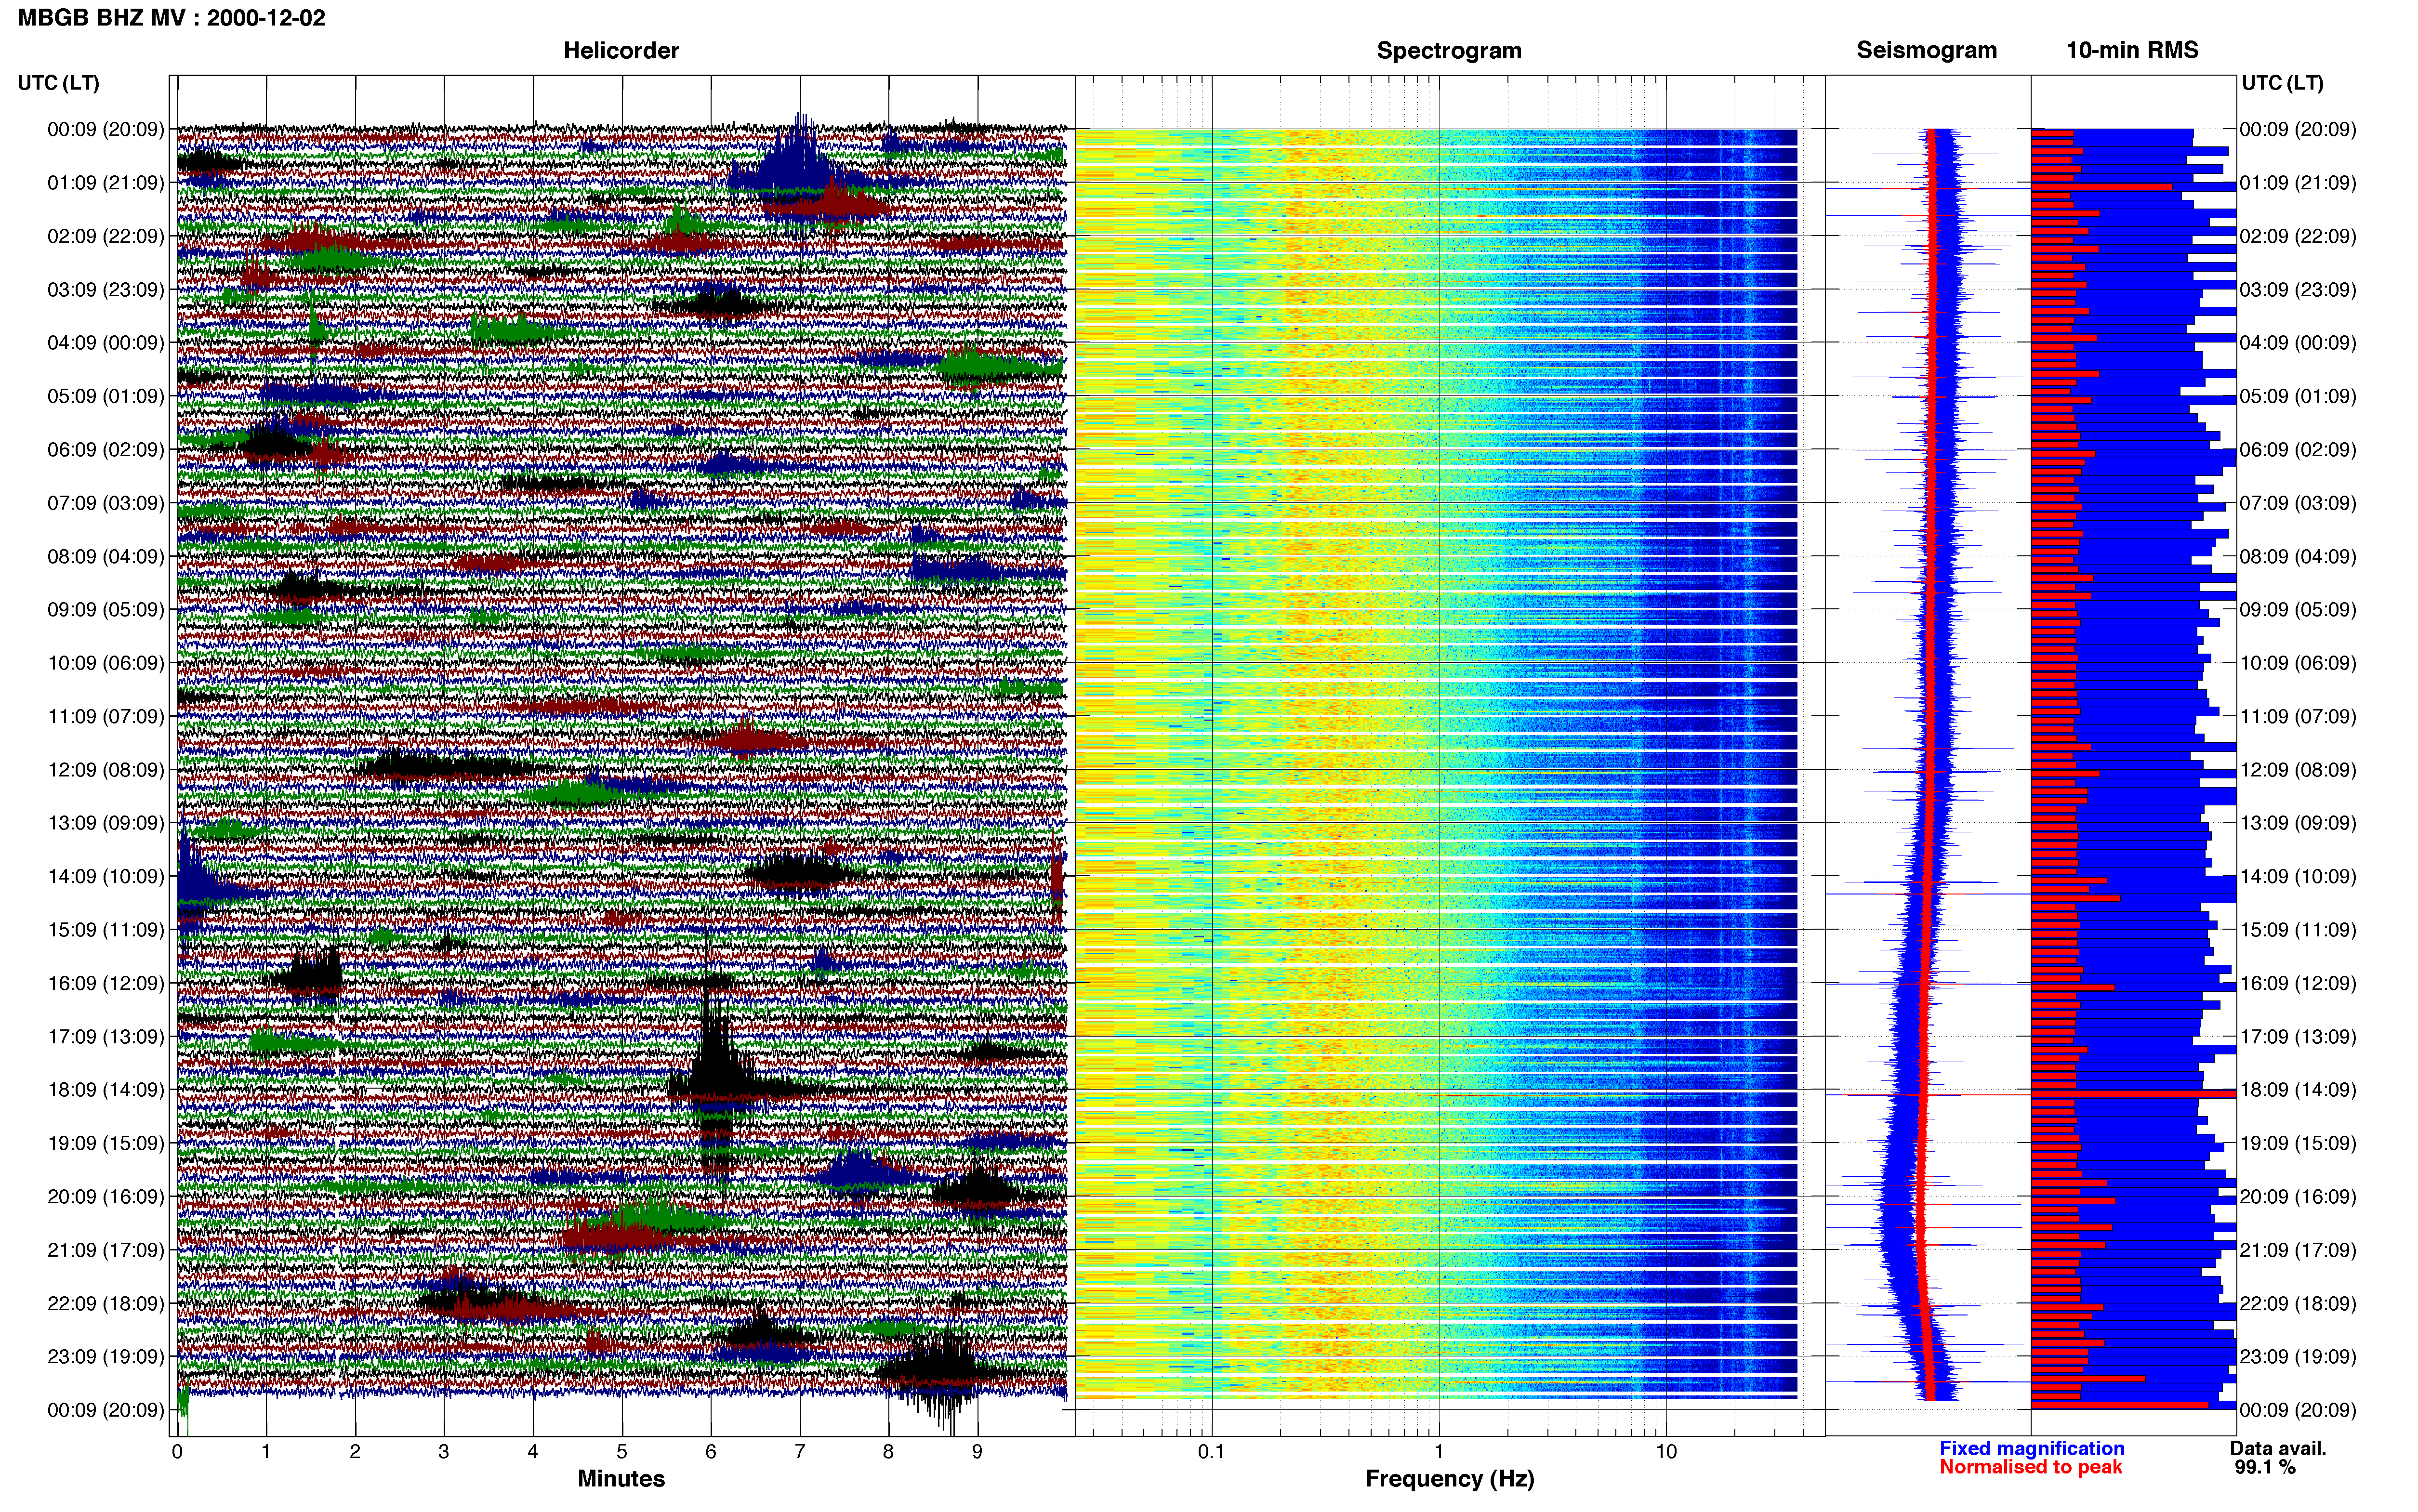The width and height of the screenshot is (2418, 1512).
Task: Click left time label '20:09 (16:09)'
Action: tap(106, 1197)
